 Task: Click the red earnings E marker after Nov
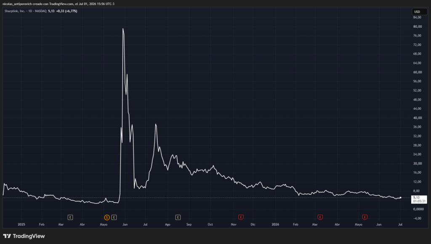click(241, 217)
